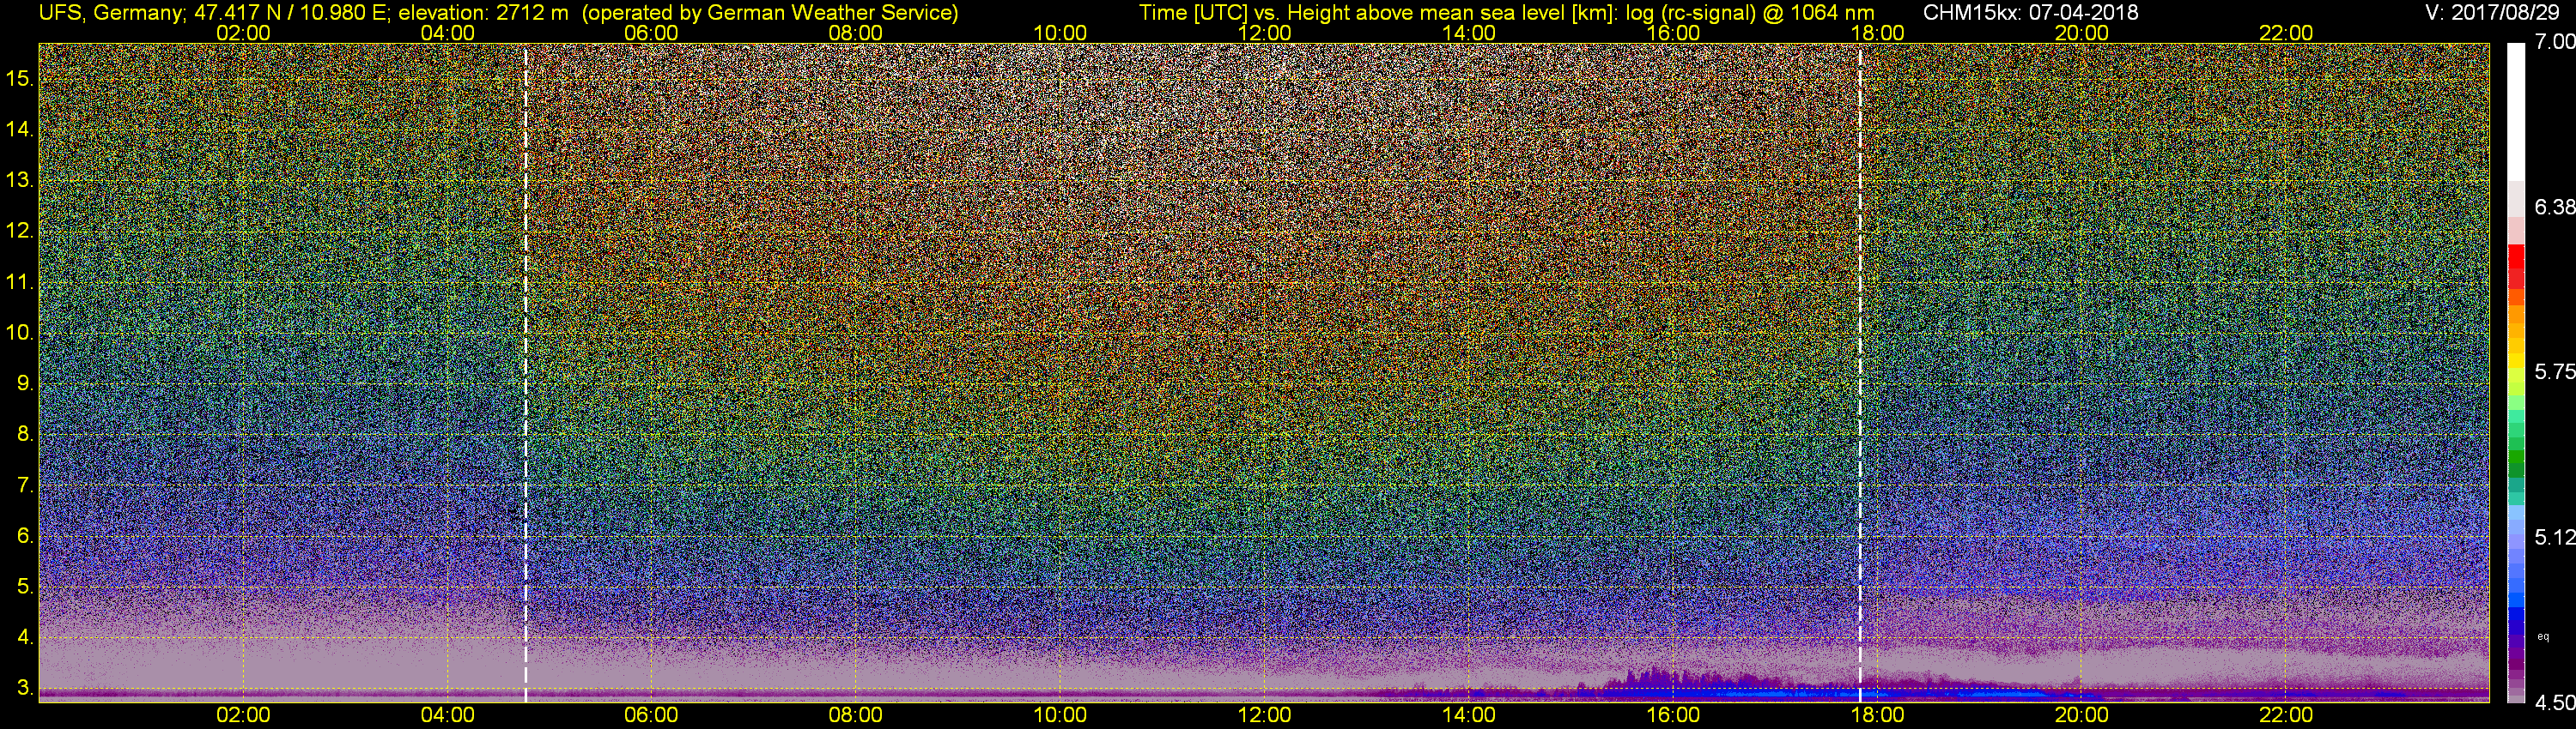Click the 12:00 label on the top axis

(x=1264, y=33)
